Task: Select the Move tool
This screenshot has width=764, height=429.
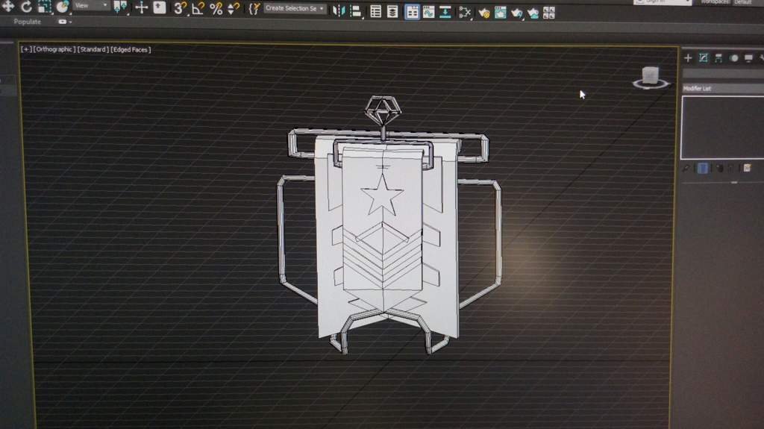Action: pyautogui.click(x=7, y=6)
